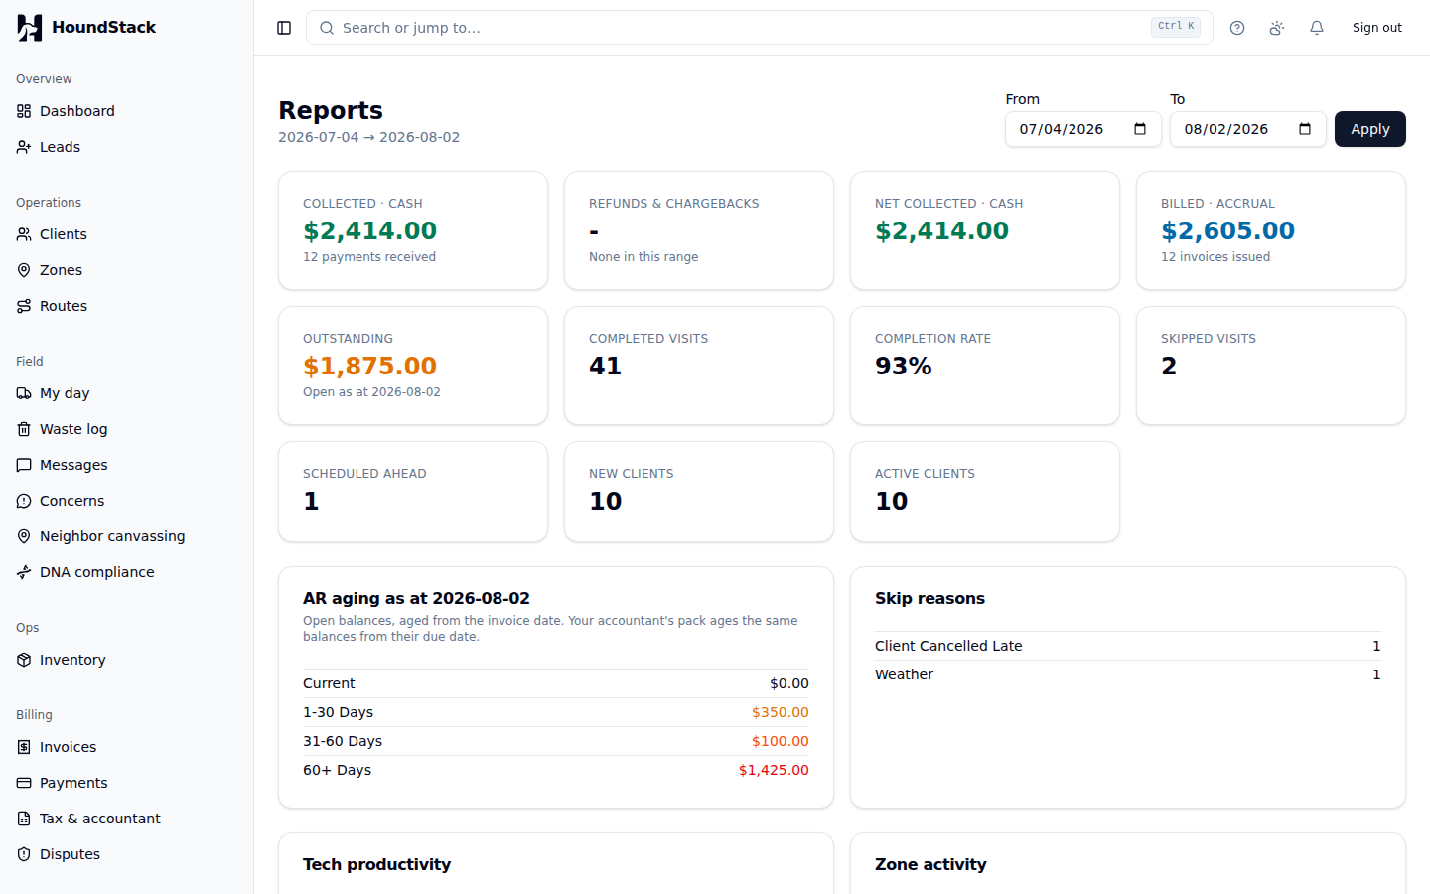This screenshot has width=1430, height=894.
Task: Click the Leads person-plus icon
Action: coord(24,147)
